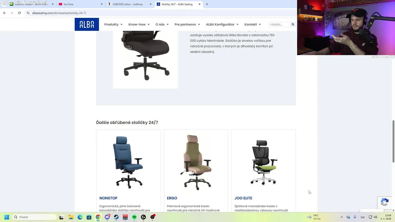The width and height of the screenshot is (395, 222).
Task: Open the volume control in the tray
Action: click(x=376, y=217)
